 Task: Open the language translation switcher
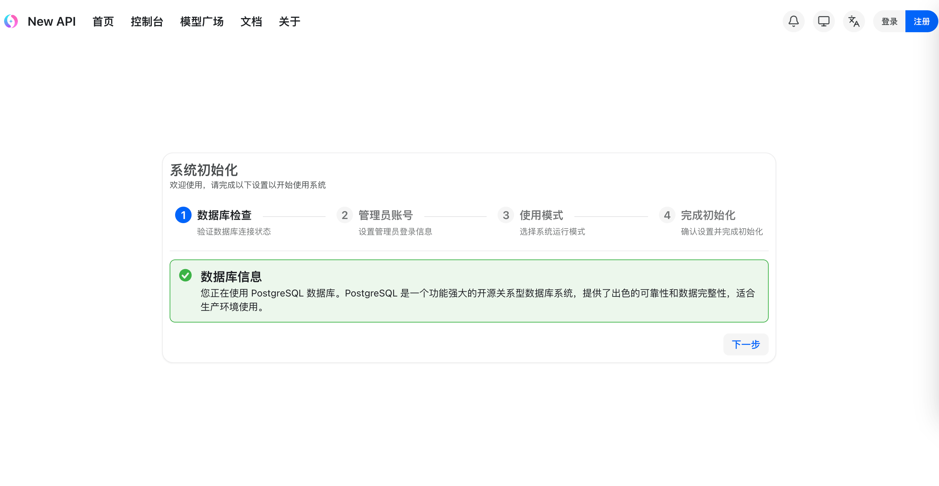(x=854, y=21)
